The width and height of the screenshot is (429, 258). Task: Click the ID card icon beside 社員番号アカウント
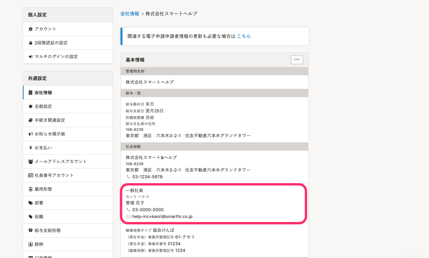[31, 175]
